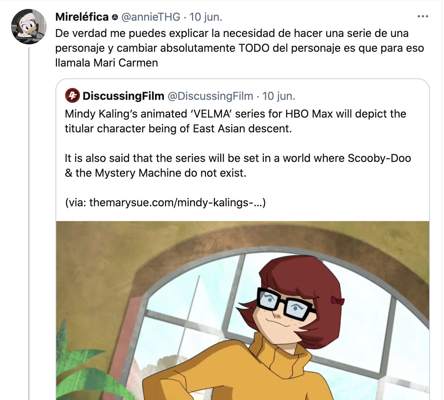The height and width of the screenshot is (400, 444).
Task: Click the @DiscussingFilm handle
Action: [x=211, y=96]
